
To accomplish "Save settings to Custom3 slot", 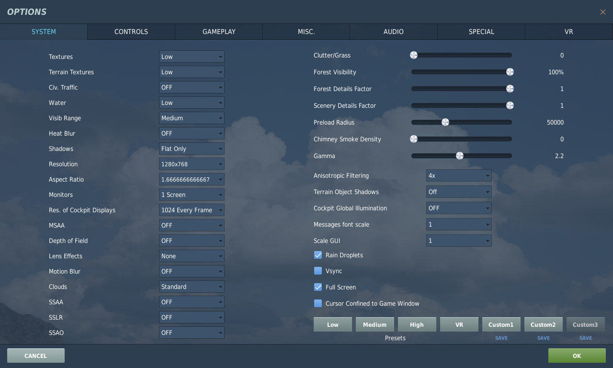I will click(586, 338).
